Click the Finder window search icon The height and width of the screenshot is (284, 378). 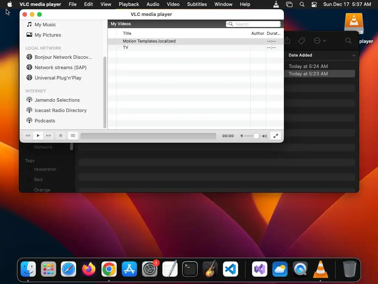[x=348, y=41]
